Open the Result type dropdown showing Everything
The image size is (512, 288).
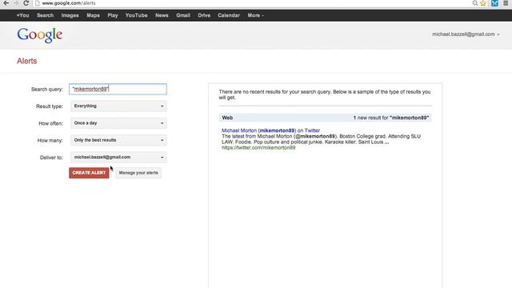118,106
